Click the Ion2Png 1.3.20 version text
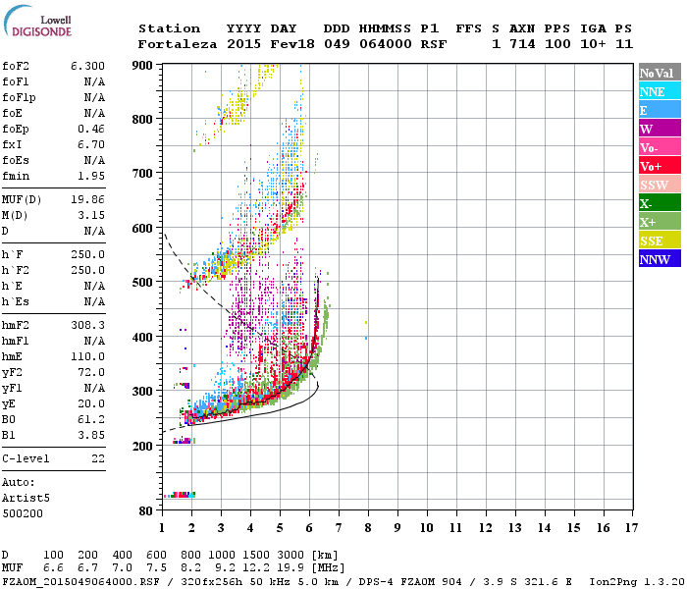This screenshot has height=589, width=687. [637, 582]
